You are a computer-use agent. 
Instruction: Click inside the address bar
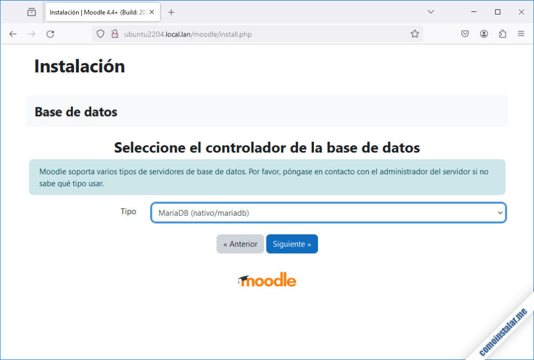pyautogui.click(x=235, y=33)
